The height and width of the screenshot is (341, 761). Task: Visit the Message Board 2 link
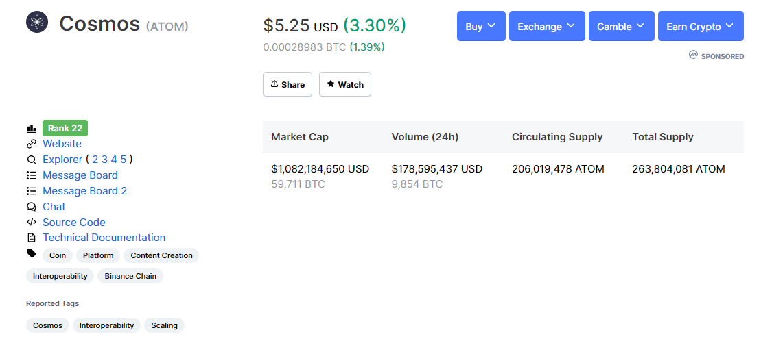[x=85, y=191]
